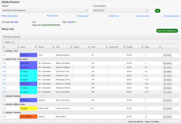Click the green GO button
This screenshot has width=181, height=124.
(157, 11)
